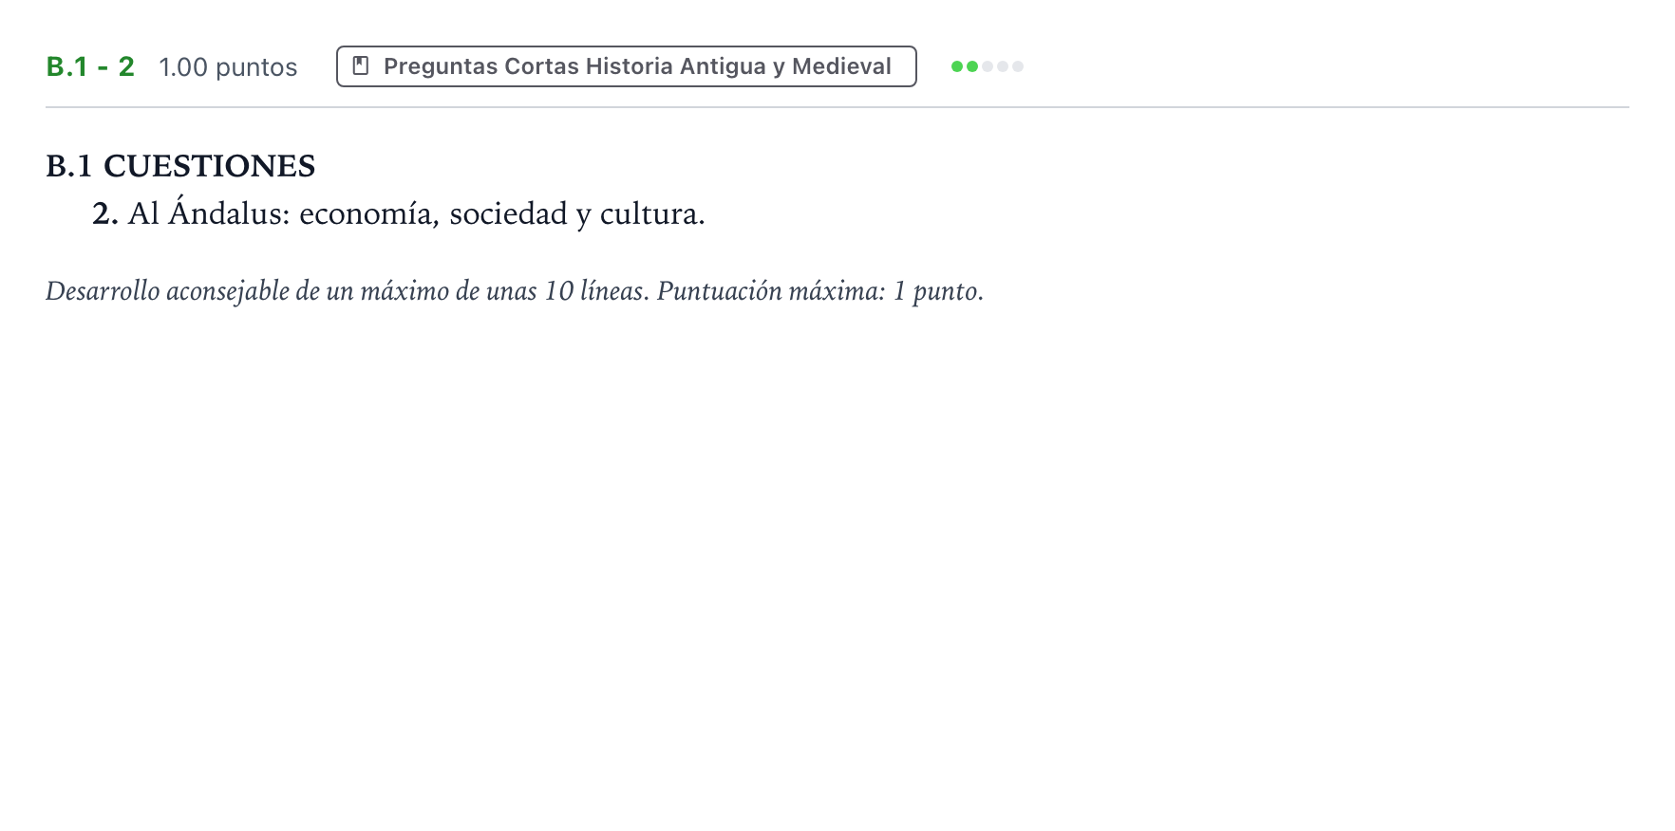Screen dimensions: 1675x831
Task: Click the italic instruction about 10 líneas
Action: (x=515, y=291)
